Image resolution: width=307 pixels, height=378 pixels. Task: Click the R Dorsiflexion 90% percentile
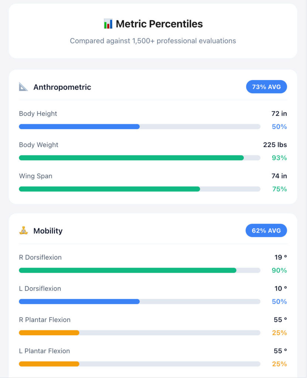tap(279, 270)
